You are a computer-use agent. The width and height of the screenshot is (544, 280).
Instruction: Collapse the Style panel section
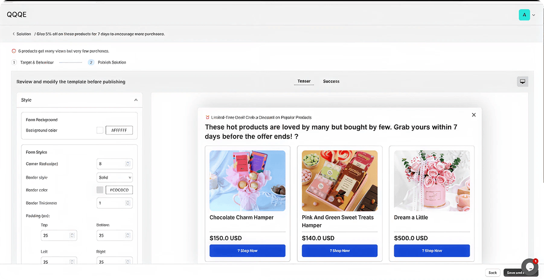(x=136, y=100)
